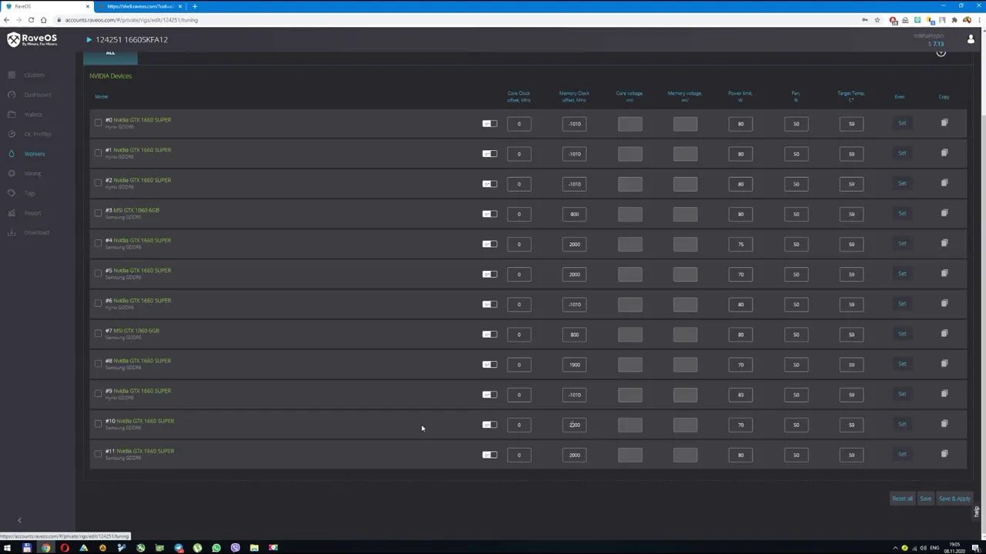Open a new browser tab
986x554 pixels.
tap(195, 6)
